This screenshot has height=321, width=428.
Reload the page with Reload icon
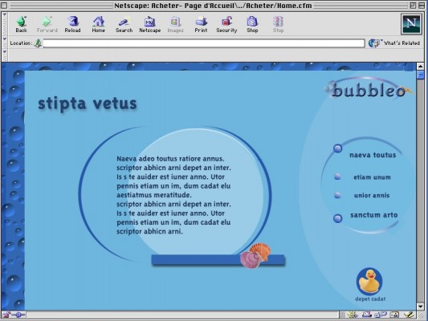[x=72, y=24]
